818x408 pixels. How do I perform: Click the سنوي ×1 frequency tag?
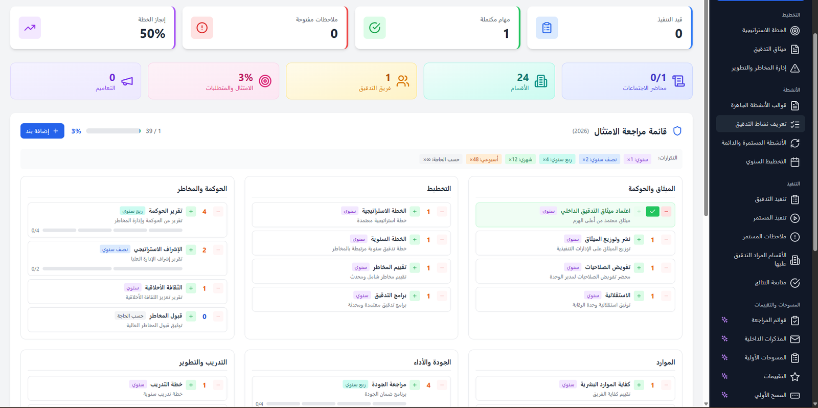tap(638, 160)
